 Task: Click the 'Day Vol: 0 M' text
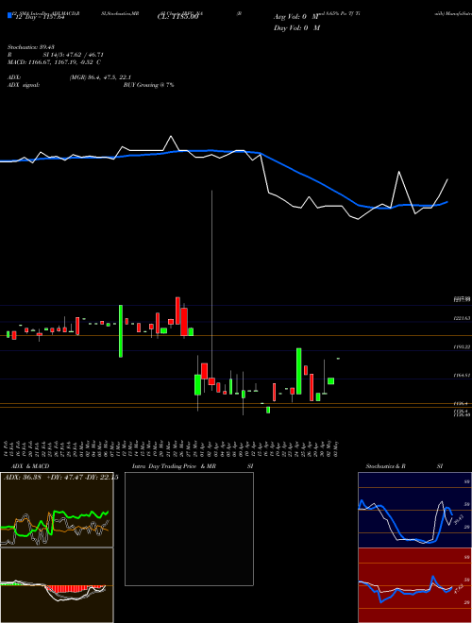pos(296,27)
